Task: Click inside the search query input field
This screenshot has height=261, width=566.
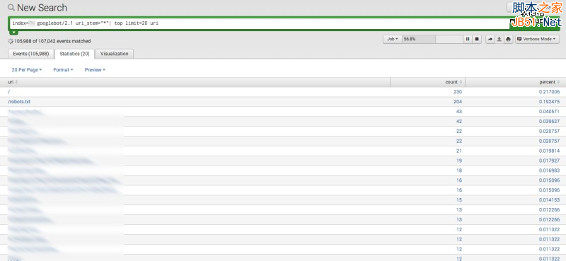Action: pyautogui.click(x=258, y=23)
